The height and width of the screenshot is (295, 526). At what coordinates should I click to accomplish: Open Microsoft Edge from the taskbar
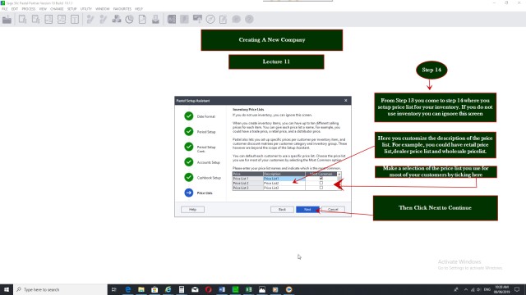[128, 289]
